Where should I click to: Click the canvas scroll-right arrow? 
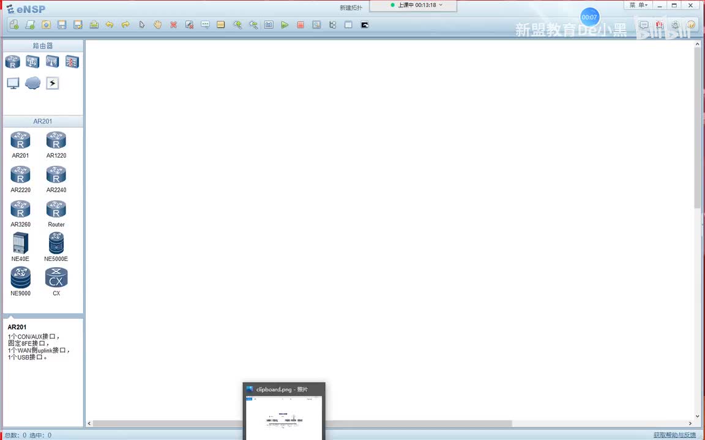pyautogui.click(x=690, y=424)
